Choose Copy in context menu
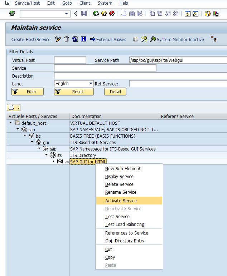The width and height of the screenshot is (227, 276). click(x=129, y=257)
